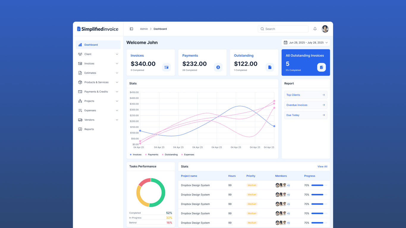This screenshot has width=406, height=228.
Task: Open the Reports menu item
Action: coord(98,129)
